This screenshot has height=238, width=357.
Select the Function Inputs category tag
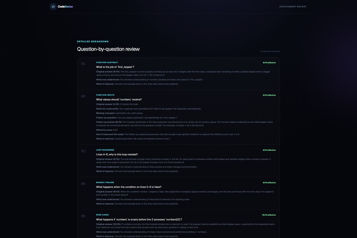pyautogui.click(x=105, y=95)
